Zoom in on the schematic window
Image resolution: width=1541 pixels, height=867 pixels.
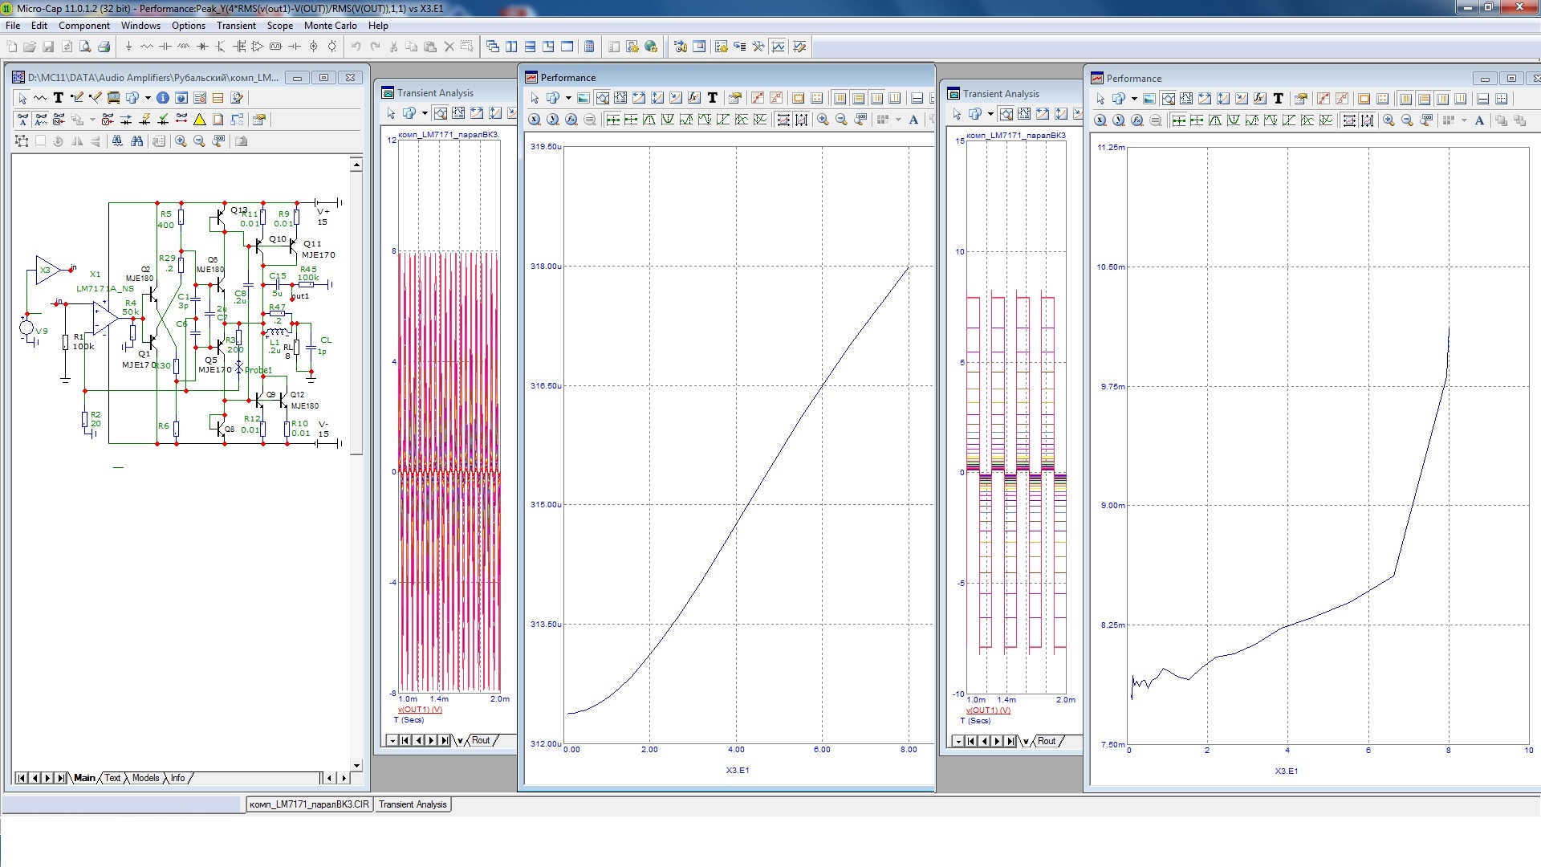point(181,141)
